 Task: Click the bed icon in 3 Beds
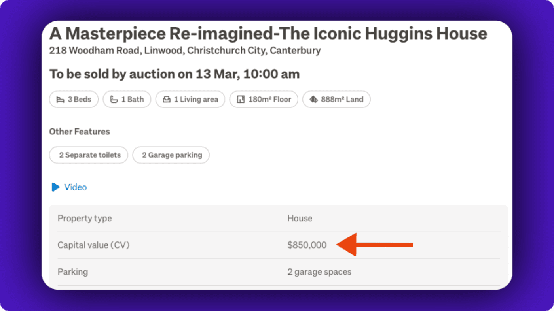[x=60, y=100]
